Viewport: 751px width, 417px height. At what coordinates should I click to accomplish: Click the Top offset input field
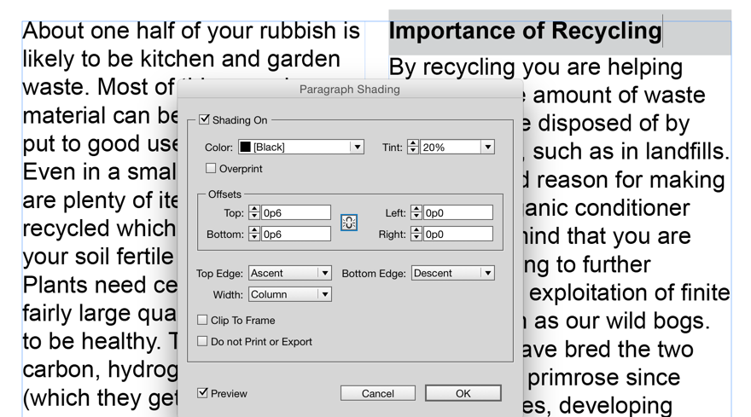pos(295,213)
